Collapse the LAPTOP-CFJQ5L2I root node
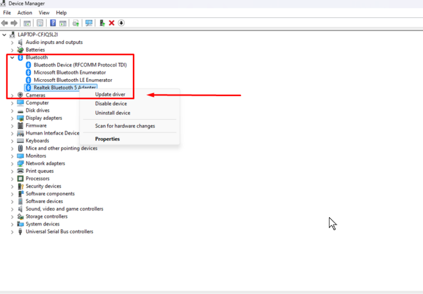The image size is (423, 294). (4, 35)
